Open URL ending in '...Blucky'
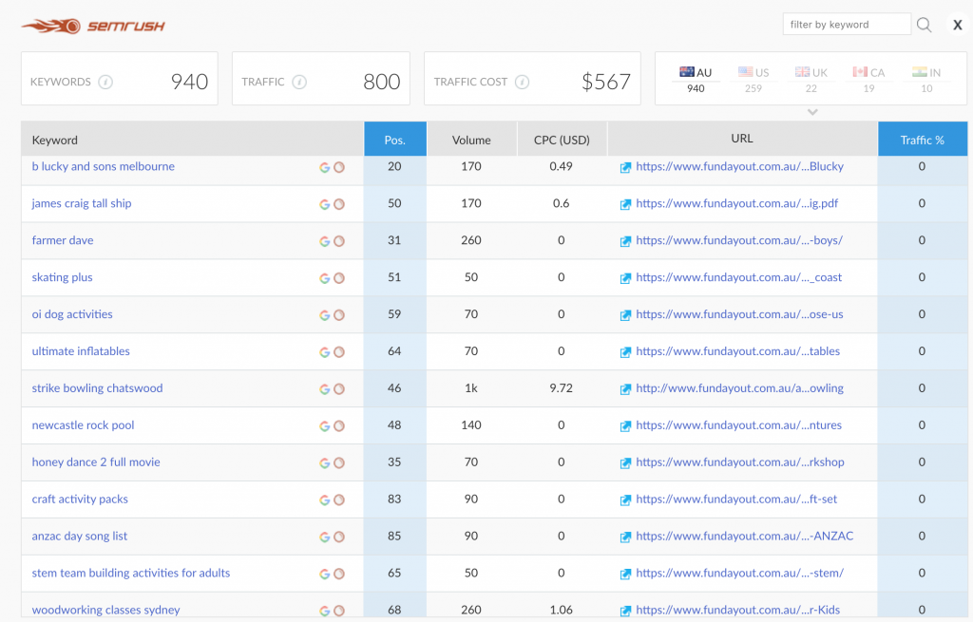Screen dimensions: 973x622 (739, 166)
